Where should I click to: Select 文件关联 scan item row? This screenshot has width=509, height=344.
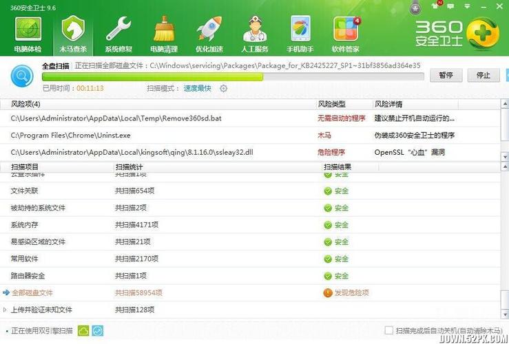pos(250,191)
